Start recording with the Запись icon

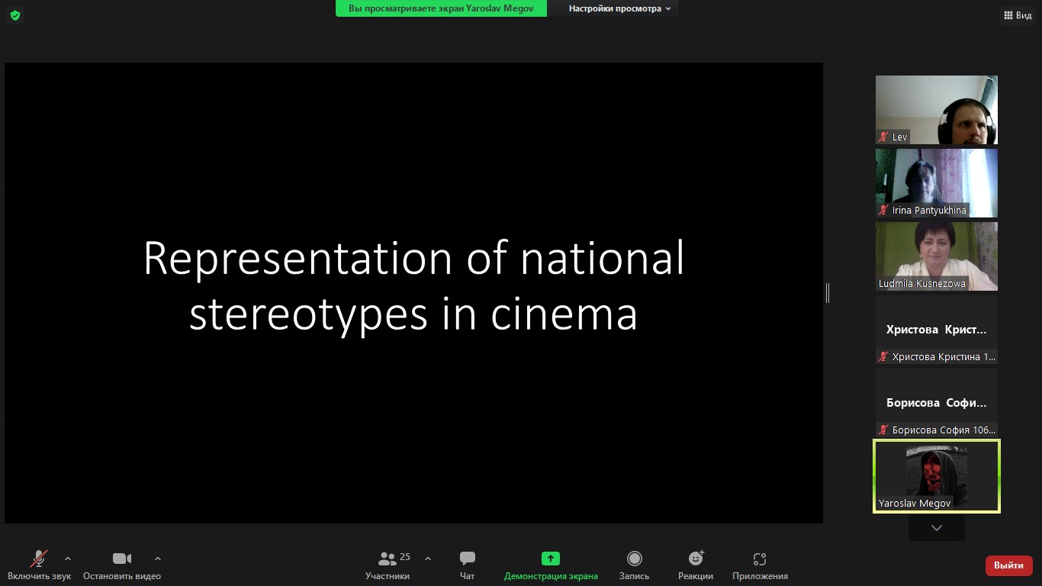(x=634, y=559)
